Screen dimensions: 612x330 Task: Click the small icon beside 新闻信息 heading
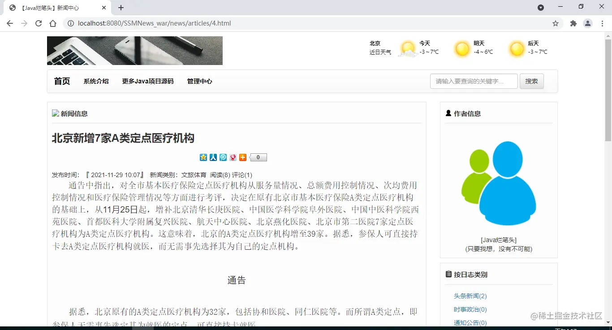(55, 113)
